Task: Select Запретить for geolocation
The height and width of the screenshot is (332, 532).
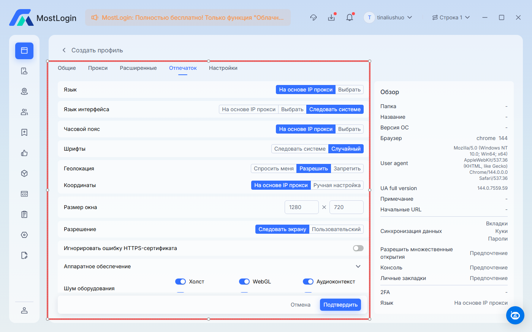Action: click(x=347, y=168)
